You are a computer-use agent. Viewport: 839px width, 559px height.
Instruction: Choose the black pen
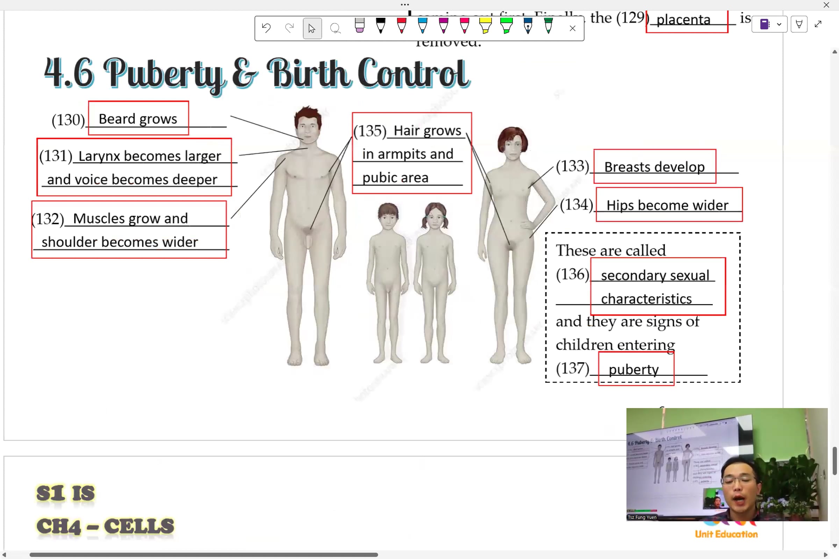[381, 26]
